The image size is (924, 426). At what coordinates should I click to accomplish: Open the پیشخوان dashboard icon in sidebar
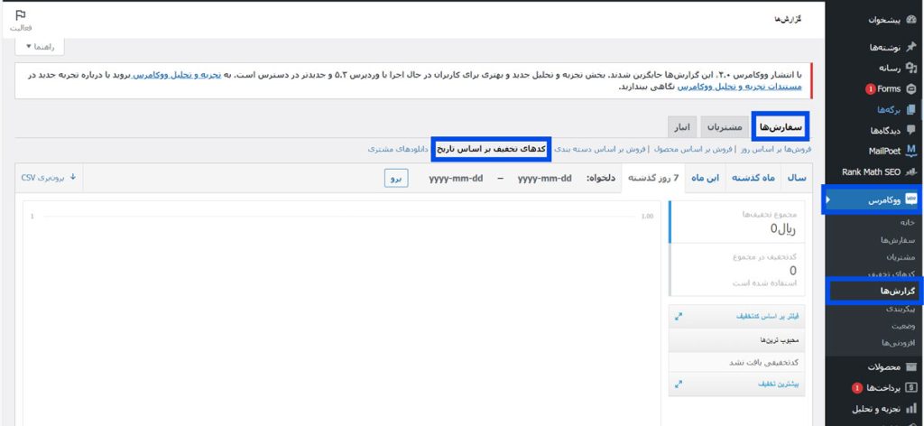[x=911, y=20]
